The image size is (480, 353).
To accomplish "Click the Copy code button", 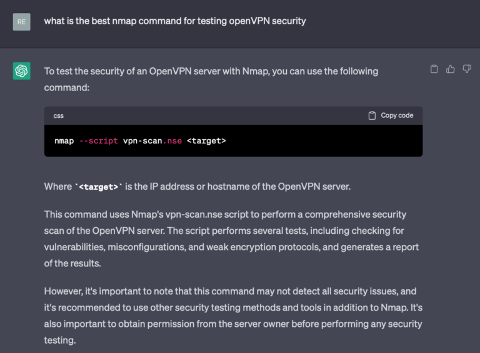I will (391, 115).
